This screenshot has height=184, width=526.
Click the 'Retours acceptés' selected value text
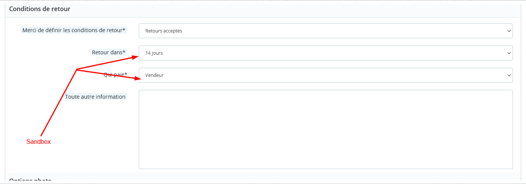tap(164, 31)
